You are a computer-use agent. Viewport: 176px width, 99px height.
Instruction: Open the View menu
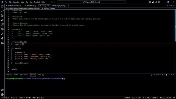(23, 2)
